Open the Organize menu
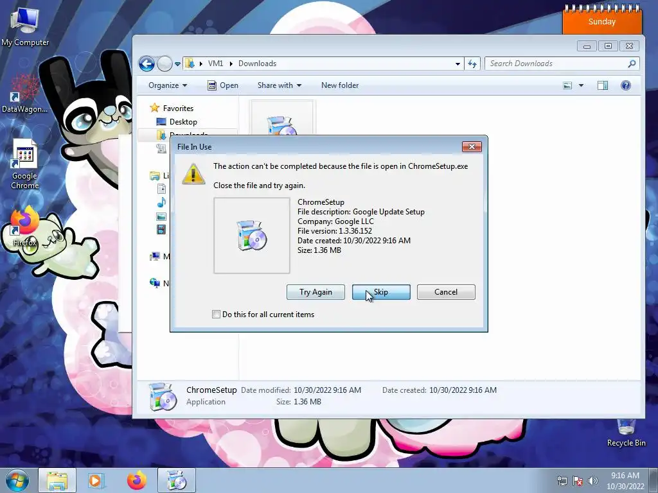Screen dimensions: 658x493 coord(168,85)
